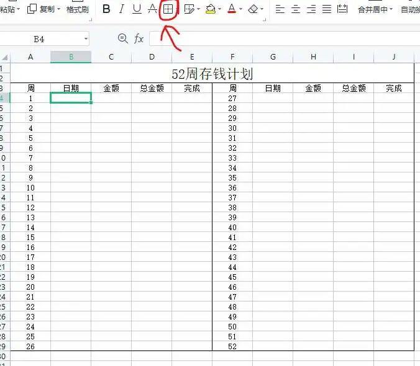Select the cell containing week 52
This screenshot has height=366, width=420.
232,346
